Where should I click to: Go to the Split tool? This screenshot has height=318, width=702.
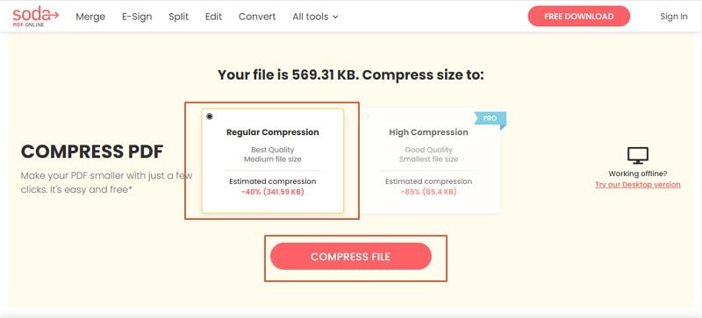click(179, 17)
